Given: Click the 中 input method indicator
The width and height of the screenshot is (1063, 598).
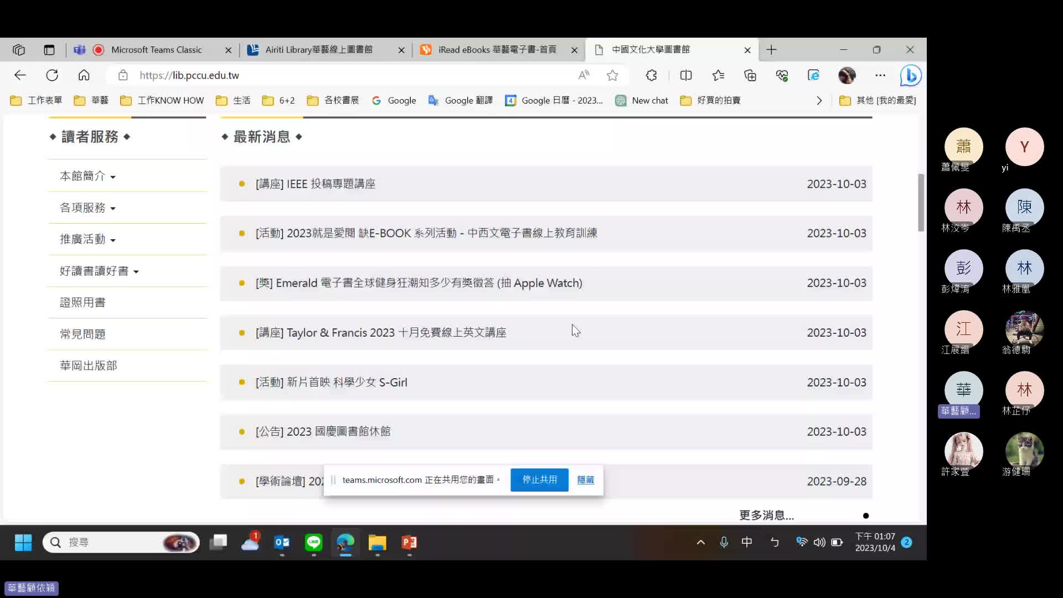Looking at the screenshot, I should click(747, 543).
